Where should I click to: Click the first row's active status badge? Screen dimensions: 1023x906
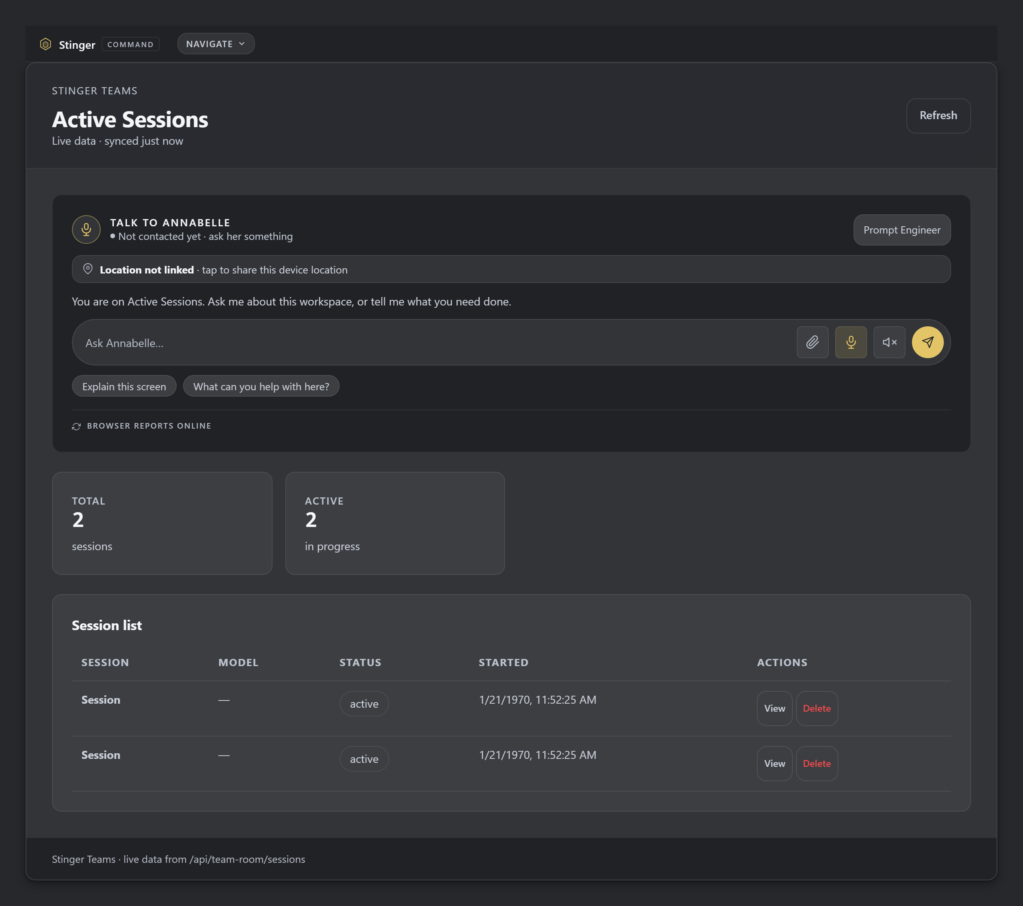(x=364, y=704)
